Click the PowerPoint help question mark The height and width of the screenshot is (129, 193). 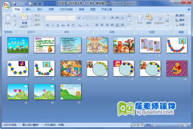coord(189,9)
